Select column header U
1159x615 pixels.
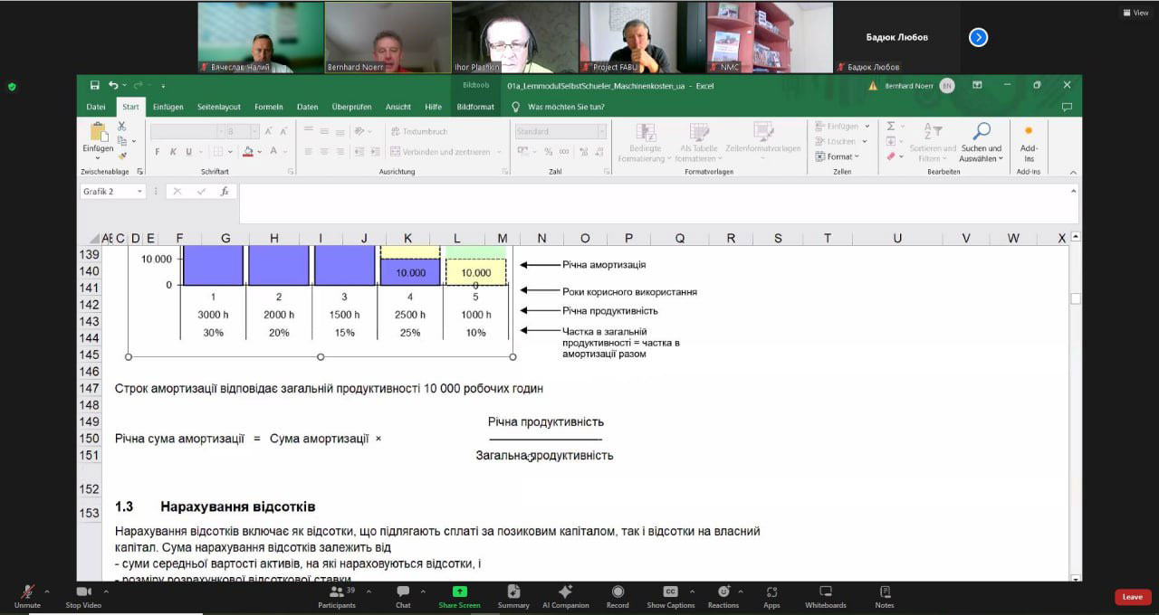pyautogui.click(x=896, y=238)
